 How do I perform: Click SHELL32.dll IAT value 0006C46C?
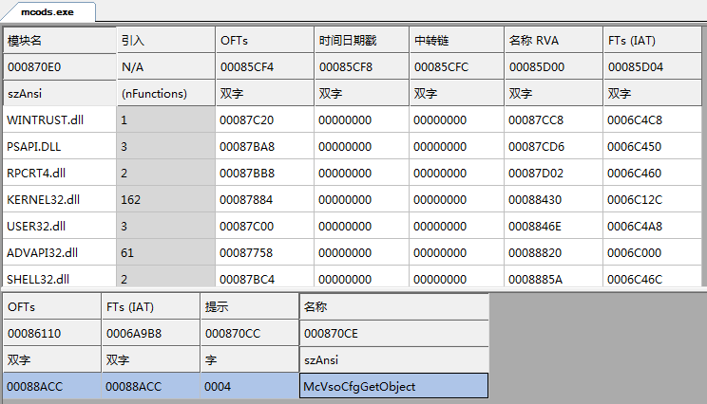[x=653, y=279]
